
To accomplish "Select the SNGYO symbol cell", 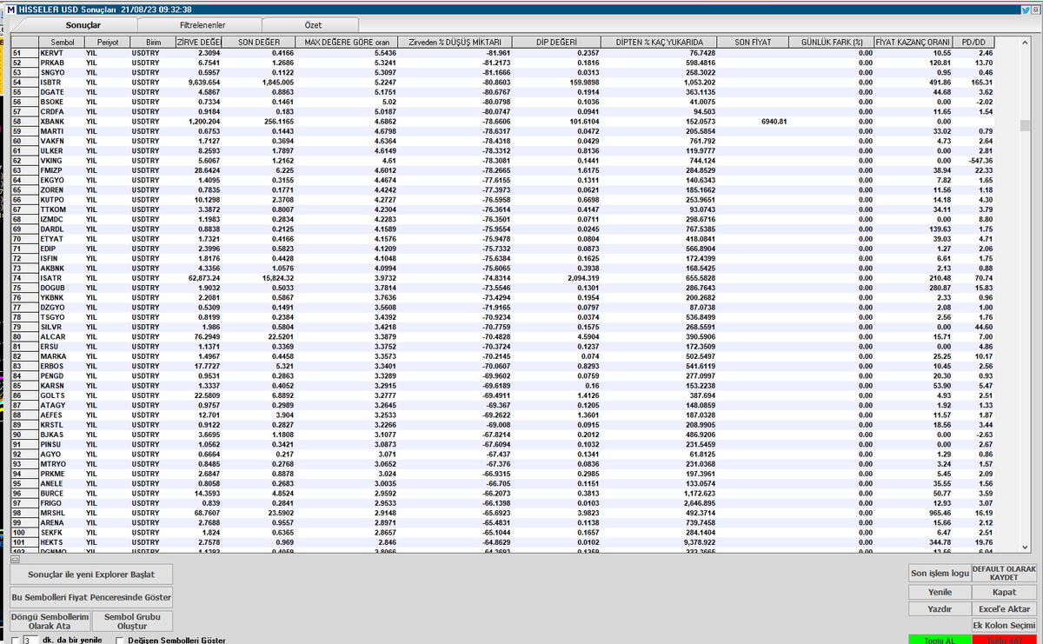I will (62, 72).
